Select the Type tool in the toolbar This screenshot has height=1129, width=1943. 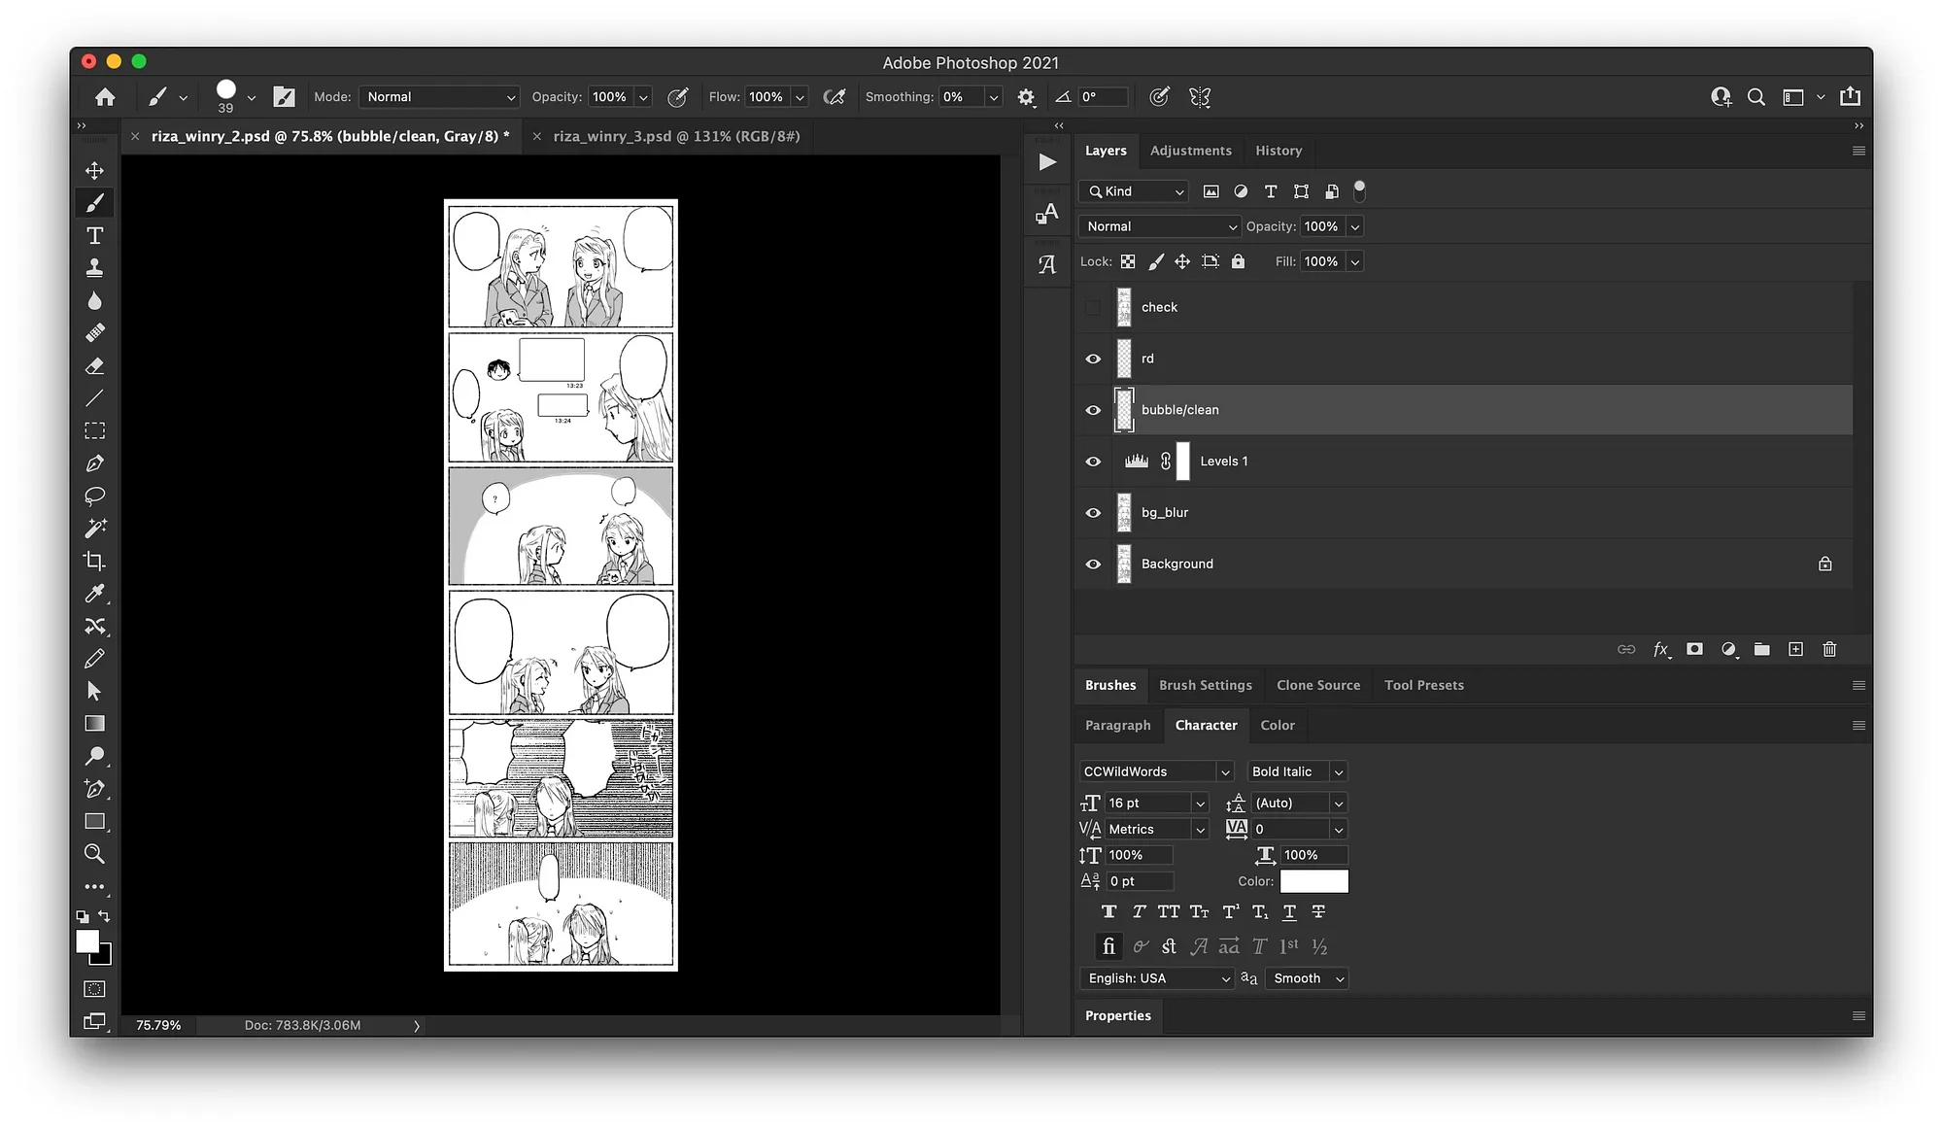click(94, 235)
